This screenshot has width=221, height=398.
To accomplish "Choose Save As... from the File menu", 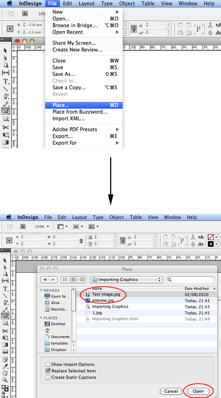I will pos(84,74).
